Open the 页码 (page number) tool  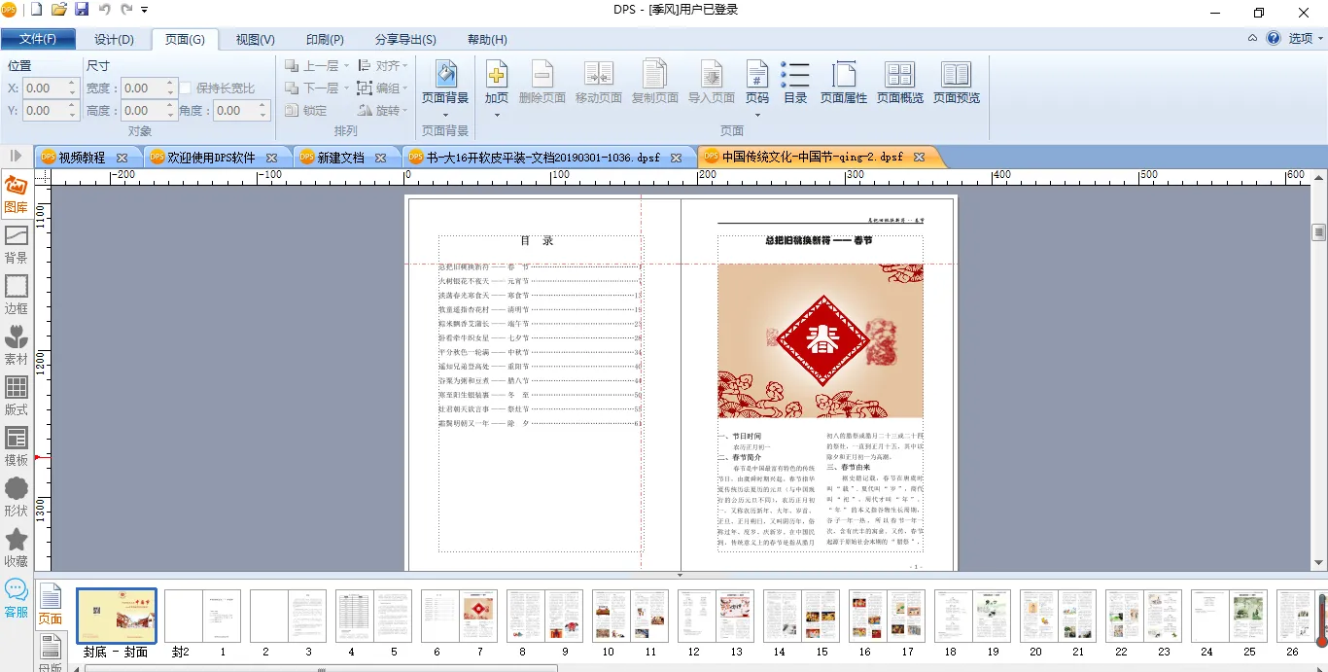pos(756,75)
